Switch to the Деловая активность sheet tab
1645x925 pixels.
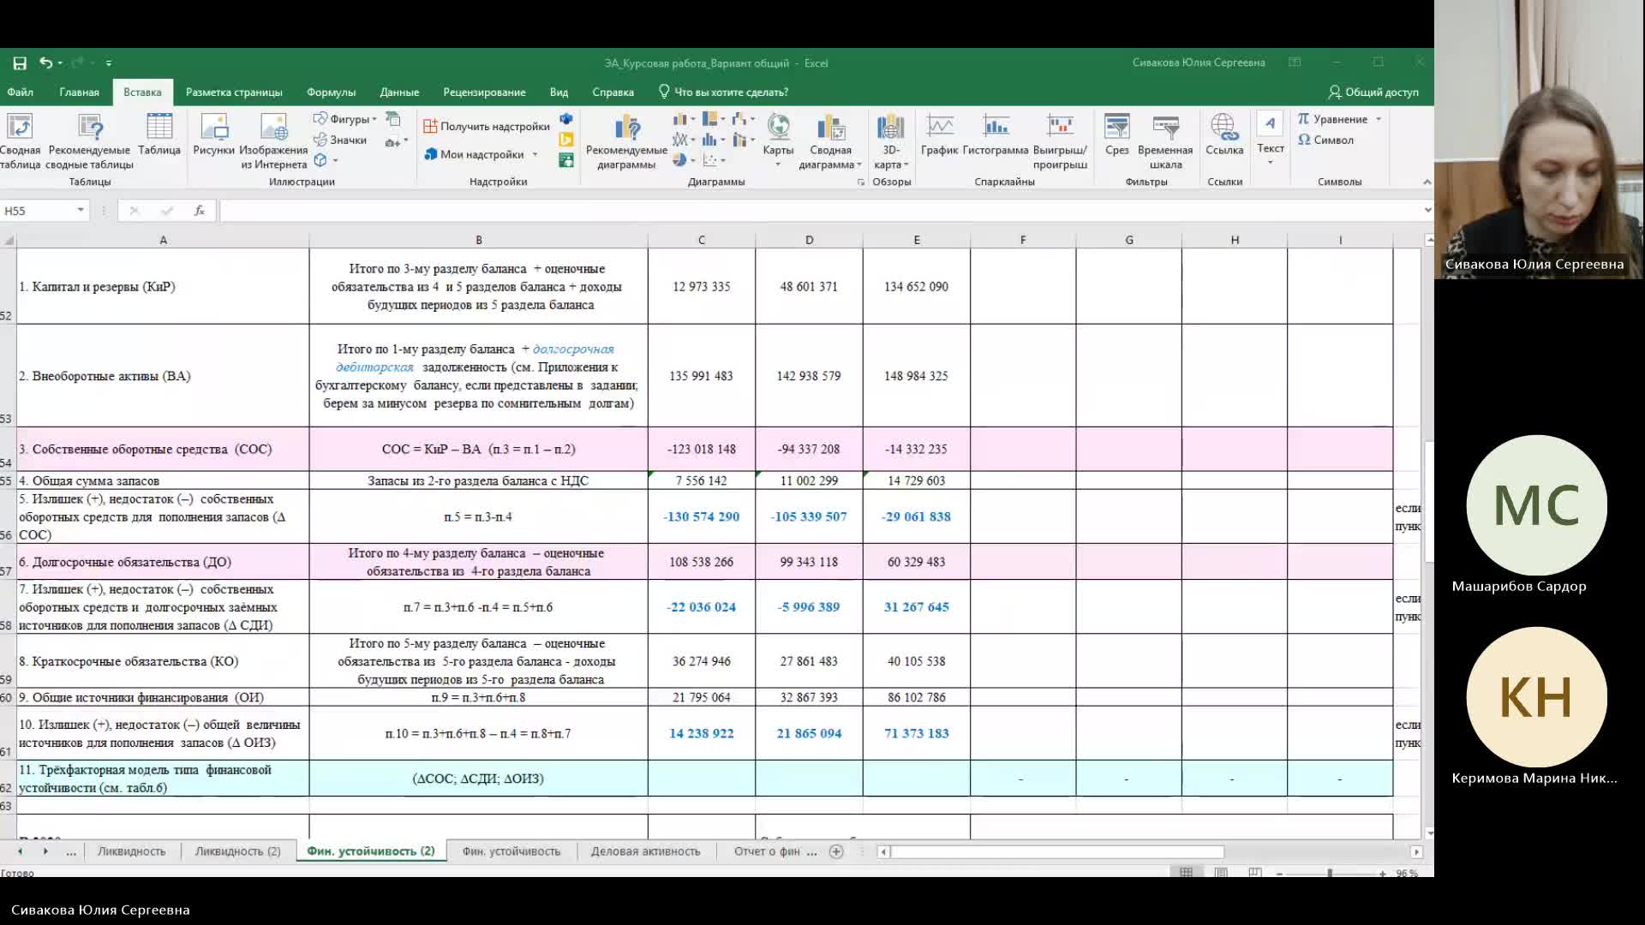tap(645, 851)
